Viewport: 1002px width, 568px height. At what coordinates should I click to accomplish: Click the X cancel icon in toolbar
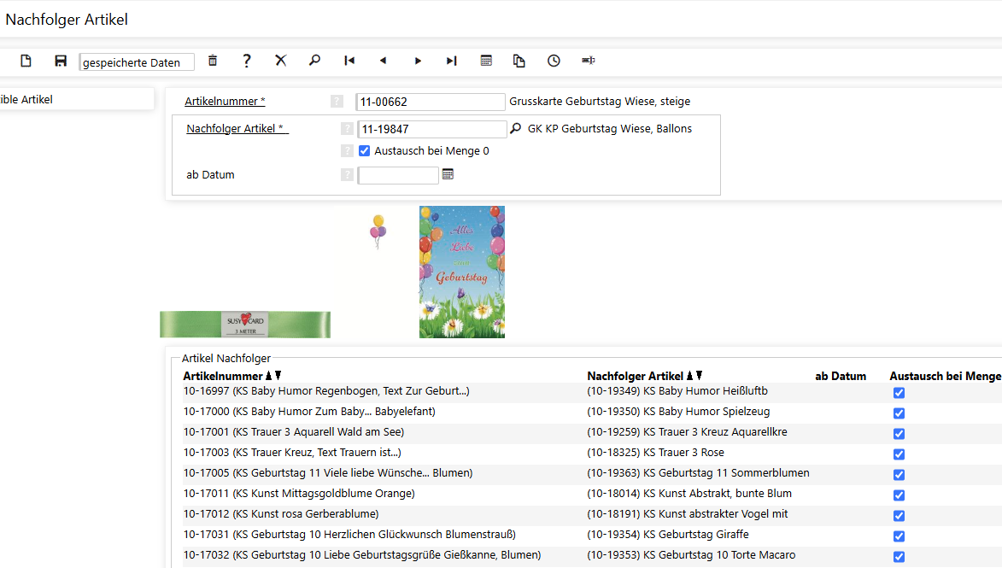pyautogui.click(x=280, y=61)
